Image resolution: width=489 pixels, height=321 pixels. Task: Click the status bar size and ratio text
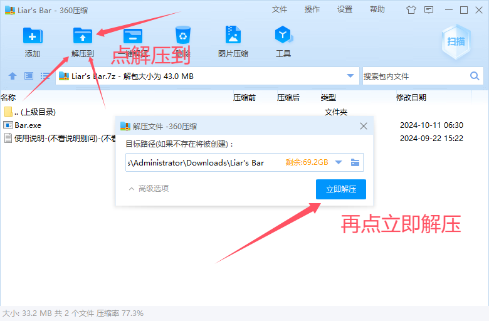coord(73,313)
